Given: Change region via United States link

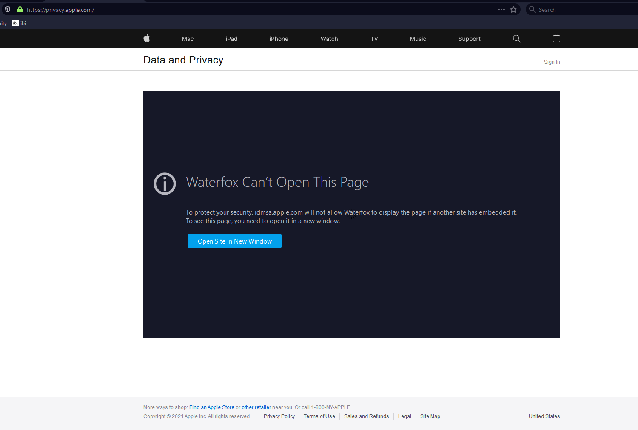Looking at the screenshot, I should click(544, 416).
